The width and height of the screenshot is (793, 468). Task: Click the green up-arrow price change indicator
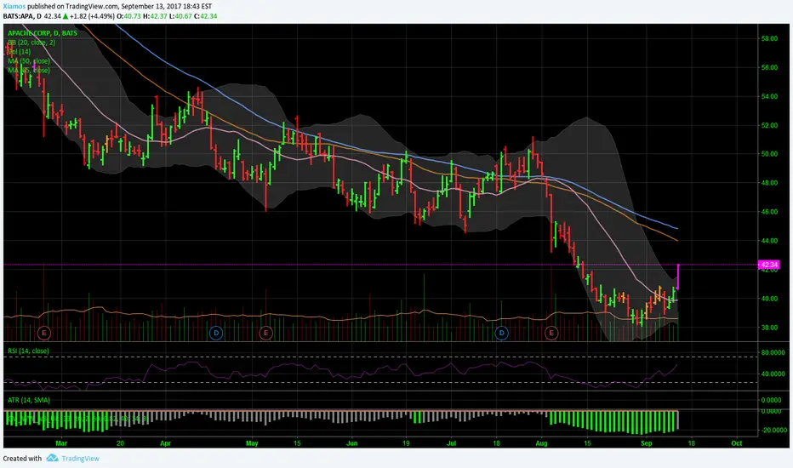pos(66,16)
